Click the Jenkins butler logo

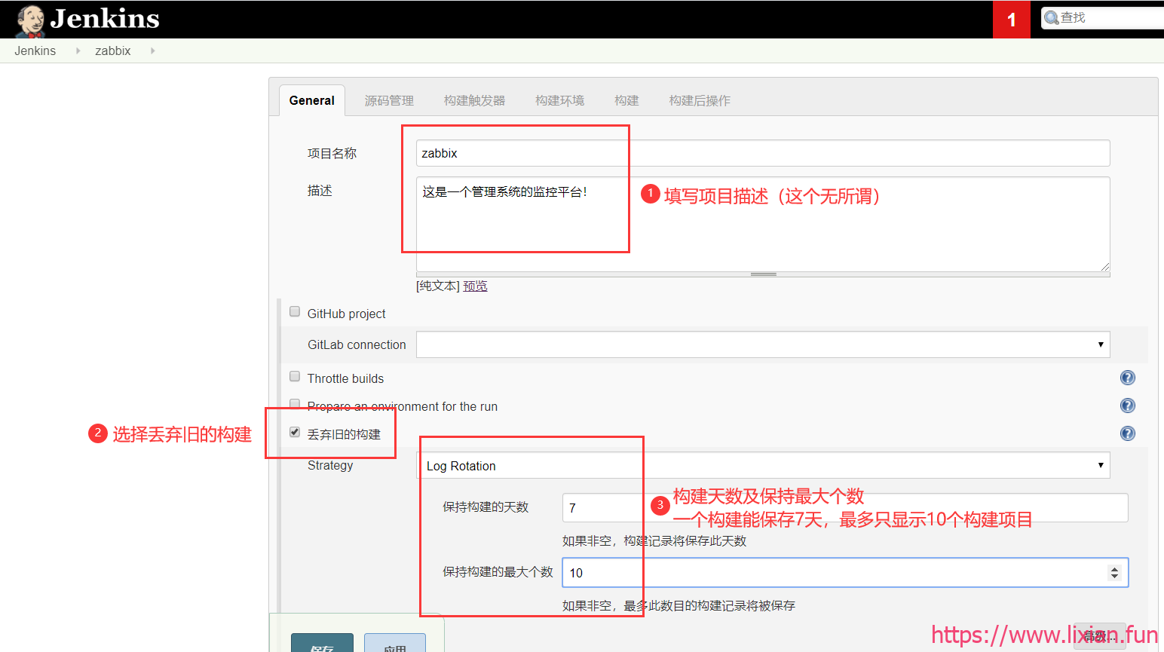point(30,20)
